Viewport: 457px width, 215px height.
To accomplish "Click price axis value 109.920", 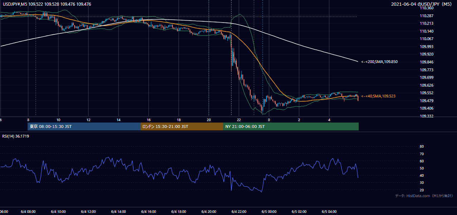I will click(x=427, y=54).
